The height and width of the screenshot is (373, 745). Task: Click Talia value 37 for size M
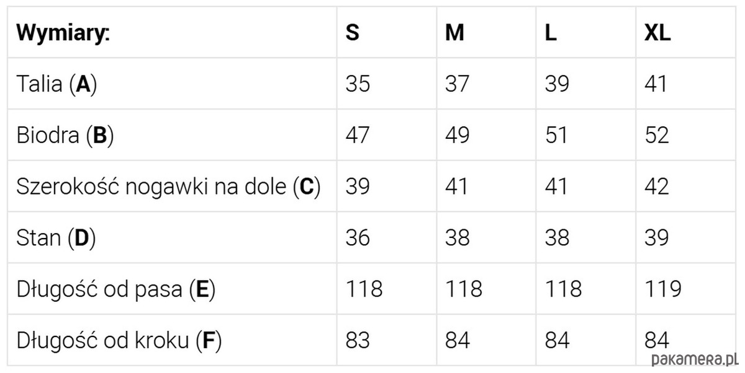pos(457,84)
